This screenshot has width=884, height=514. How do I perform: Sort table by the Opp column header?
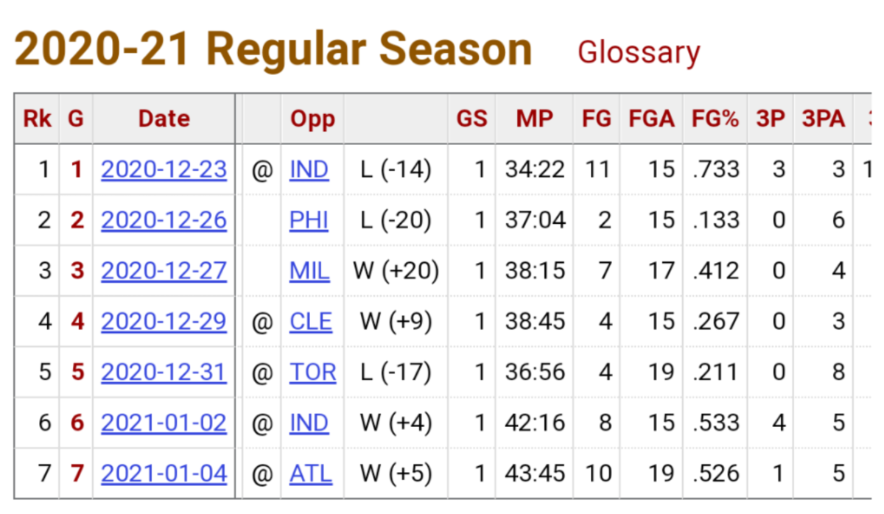312,119
